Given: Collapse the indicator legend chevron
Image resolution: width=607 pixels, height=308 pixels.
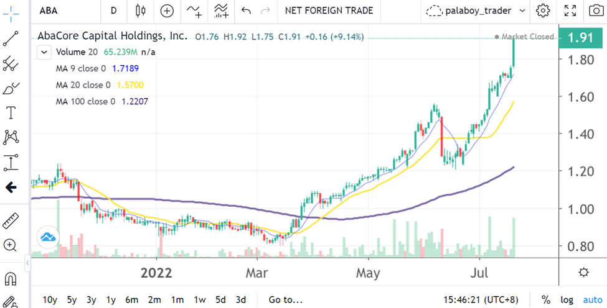Looking at the screenshot, I should (x=44, y=52).
